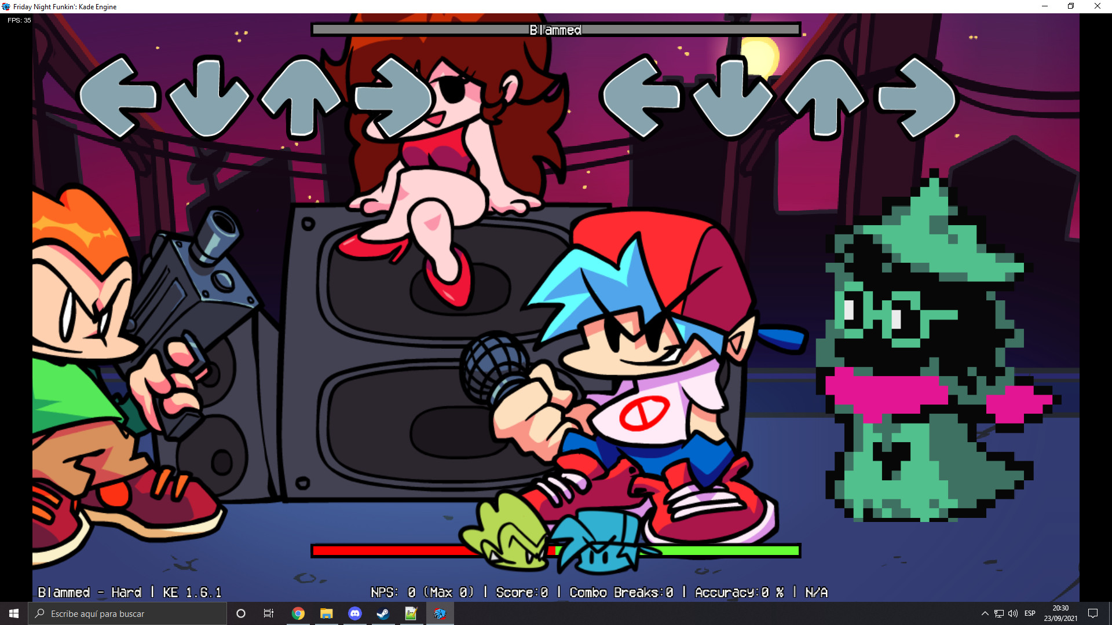Click the player's left arrow receptor
This screenshot has height=625, width=1112.
[641, 97]
